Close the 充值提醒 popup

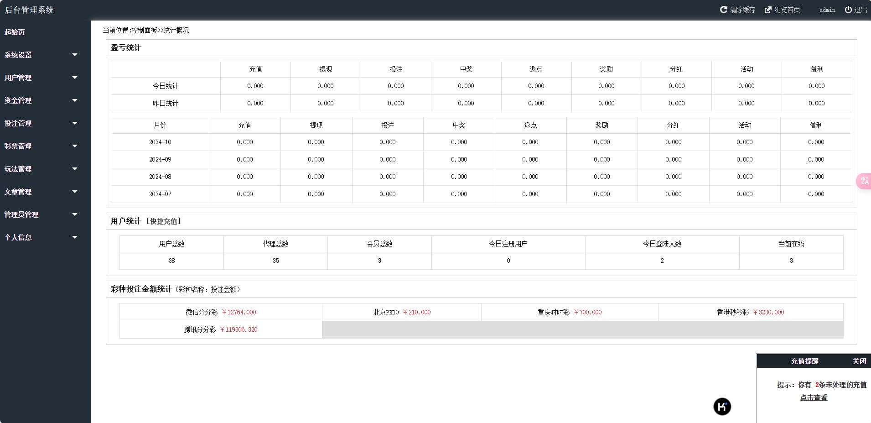click(859, 361)
